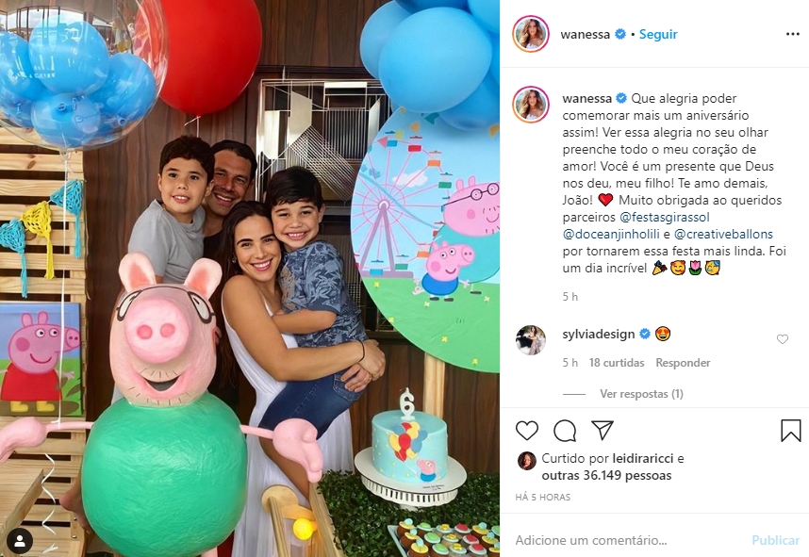The height and width of the screenshot is (557, 809).
Task: Open wanessa's profile picture in header
Action: [x=531, y=34]
